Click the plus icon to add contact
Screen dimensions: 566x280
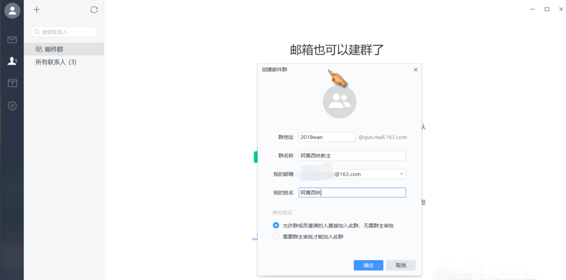[36, 10]
